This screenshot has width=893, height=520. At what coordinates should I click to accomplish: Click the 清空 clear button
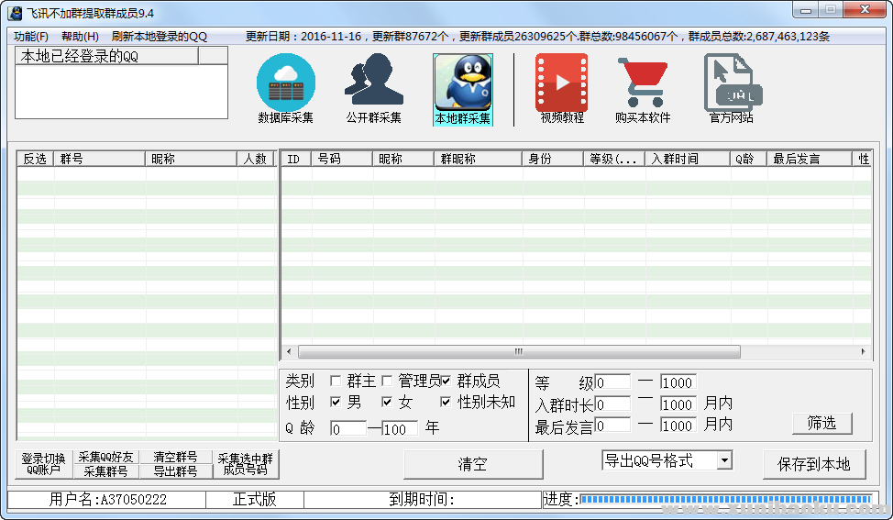pos(472,464)
